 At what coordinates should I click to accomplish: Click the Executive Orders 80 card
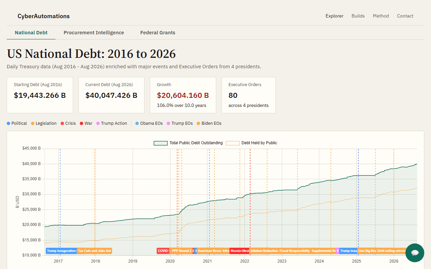pos(248,95)
